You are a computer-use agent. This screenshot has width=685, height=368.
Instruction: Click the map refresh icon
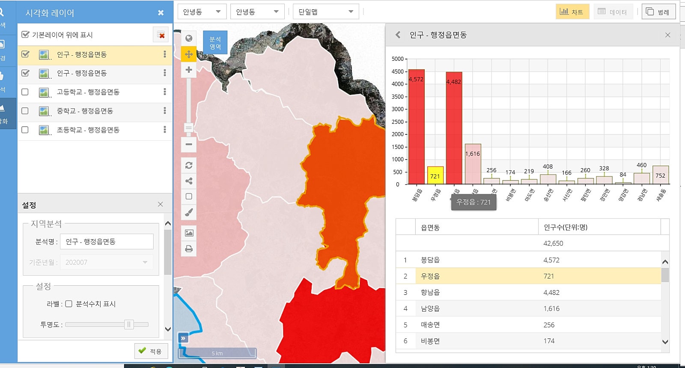(x=189, y=165)
